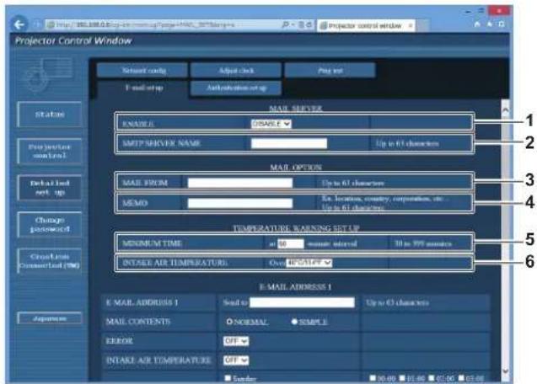Switch language with the Japanese button
Image resolution: width=537 pixels, height=384 pixels.
coord(50,318)
